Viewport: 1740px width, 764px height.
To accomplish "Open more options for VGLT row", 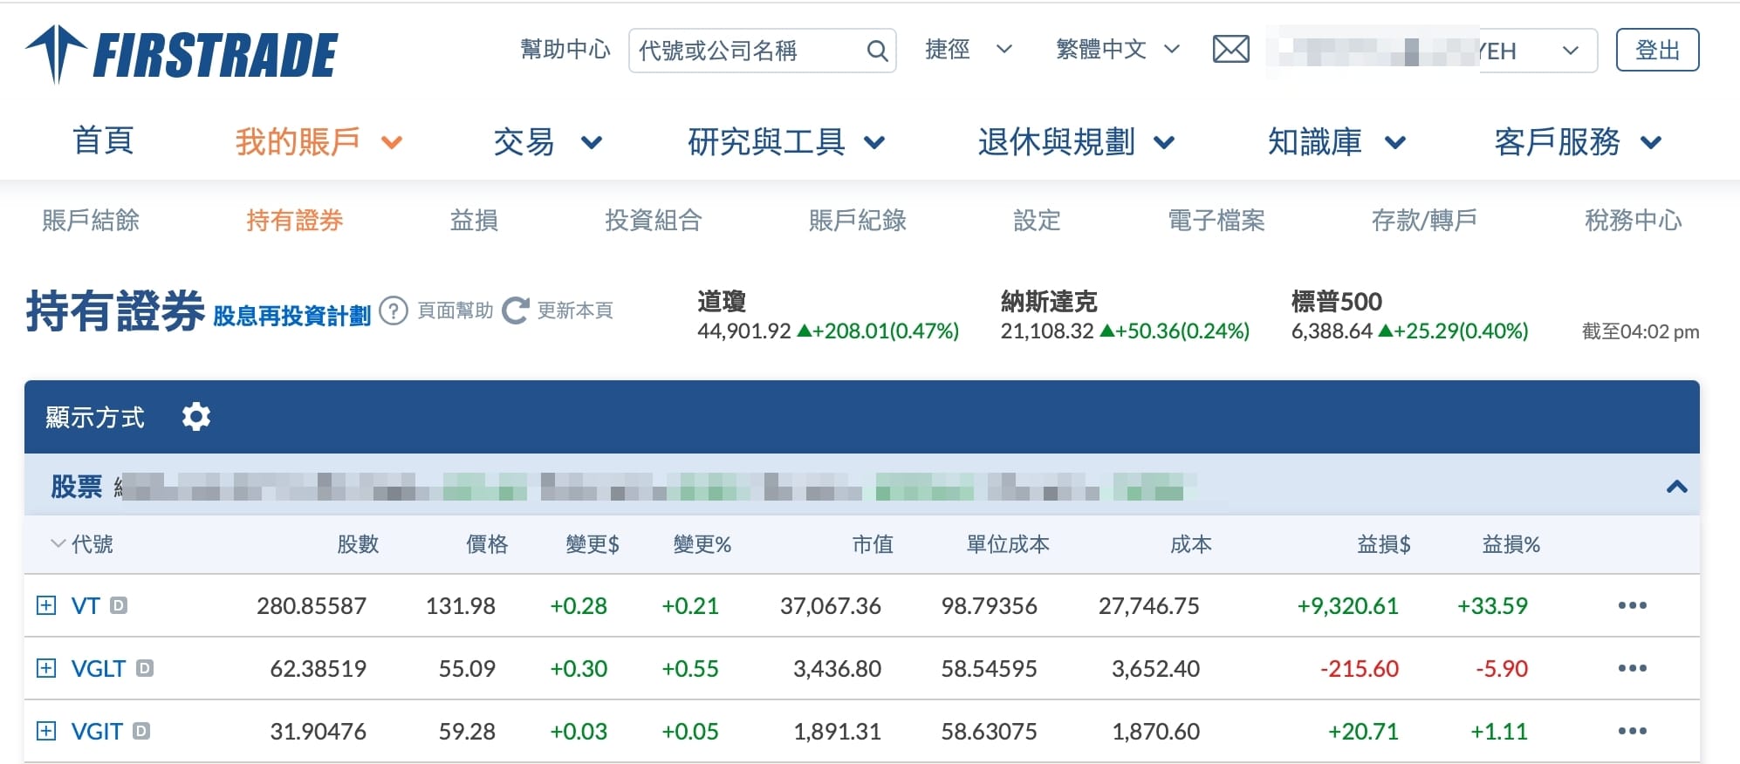I will [x=1632, y=668].
